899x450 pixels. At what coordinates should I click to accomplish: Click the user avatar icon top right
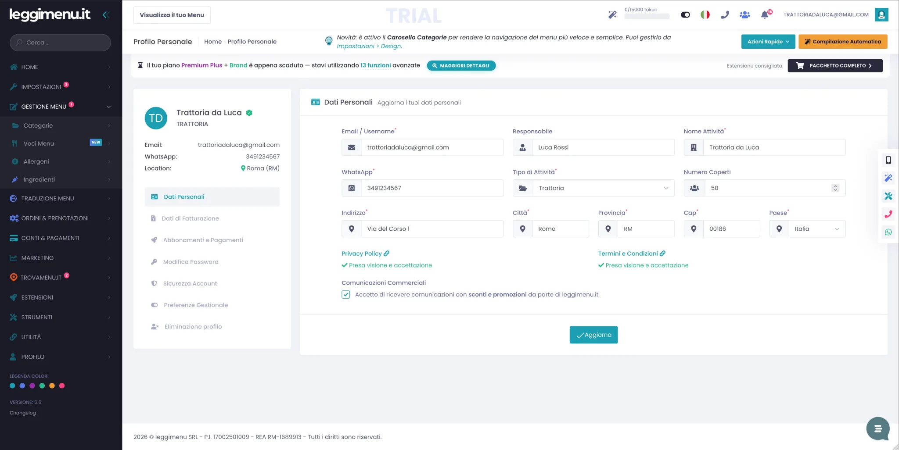click(881, 14)
